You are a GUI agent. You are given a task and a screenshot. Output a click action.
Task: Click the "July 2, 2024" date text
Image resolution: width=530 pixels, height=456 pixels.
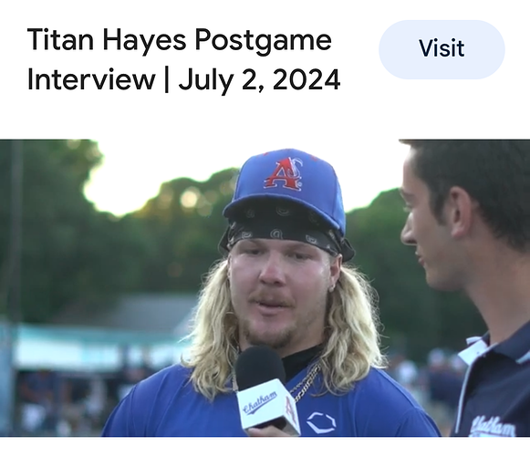pos(259,79)
